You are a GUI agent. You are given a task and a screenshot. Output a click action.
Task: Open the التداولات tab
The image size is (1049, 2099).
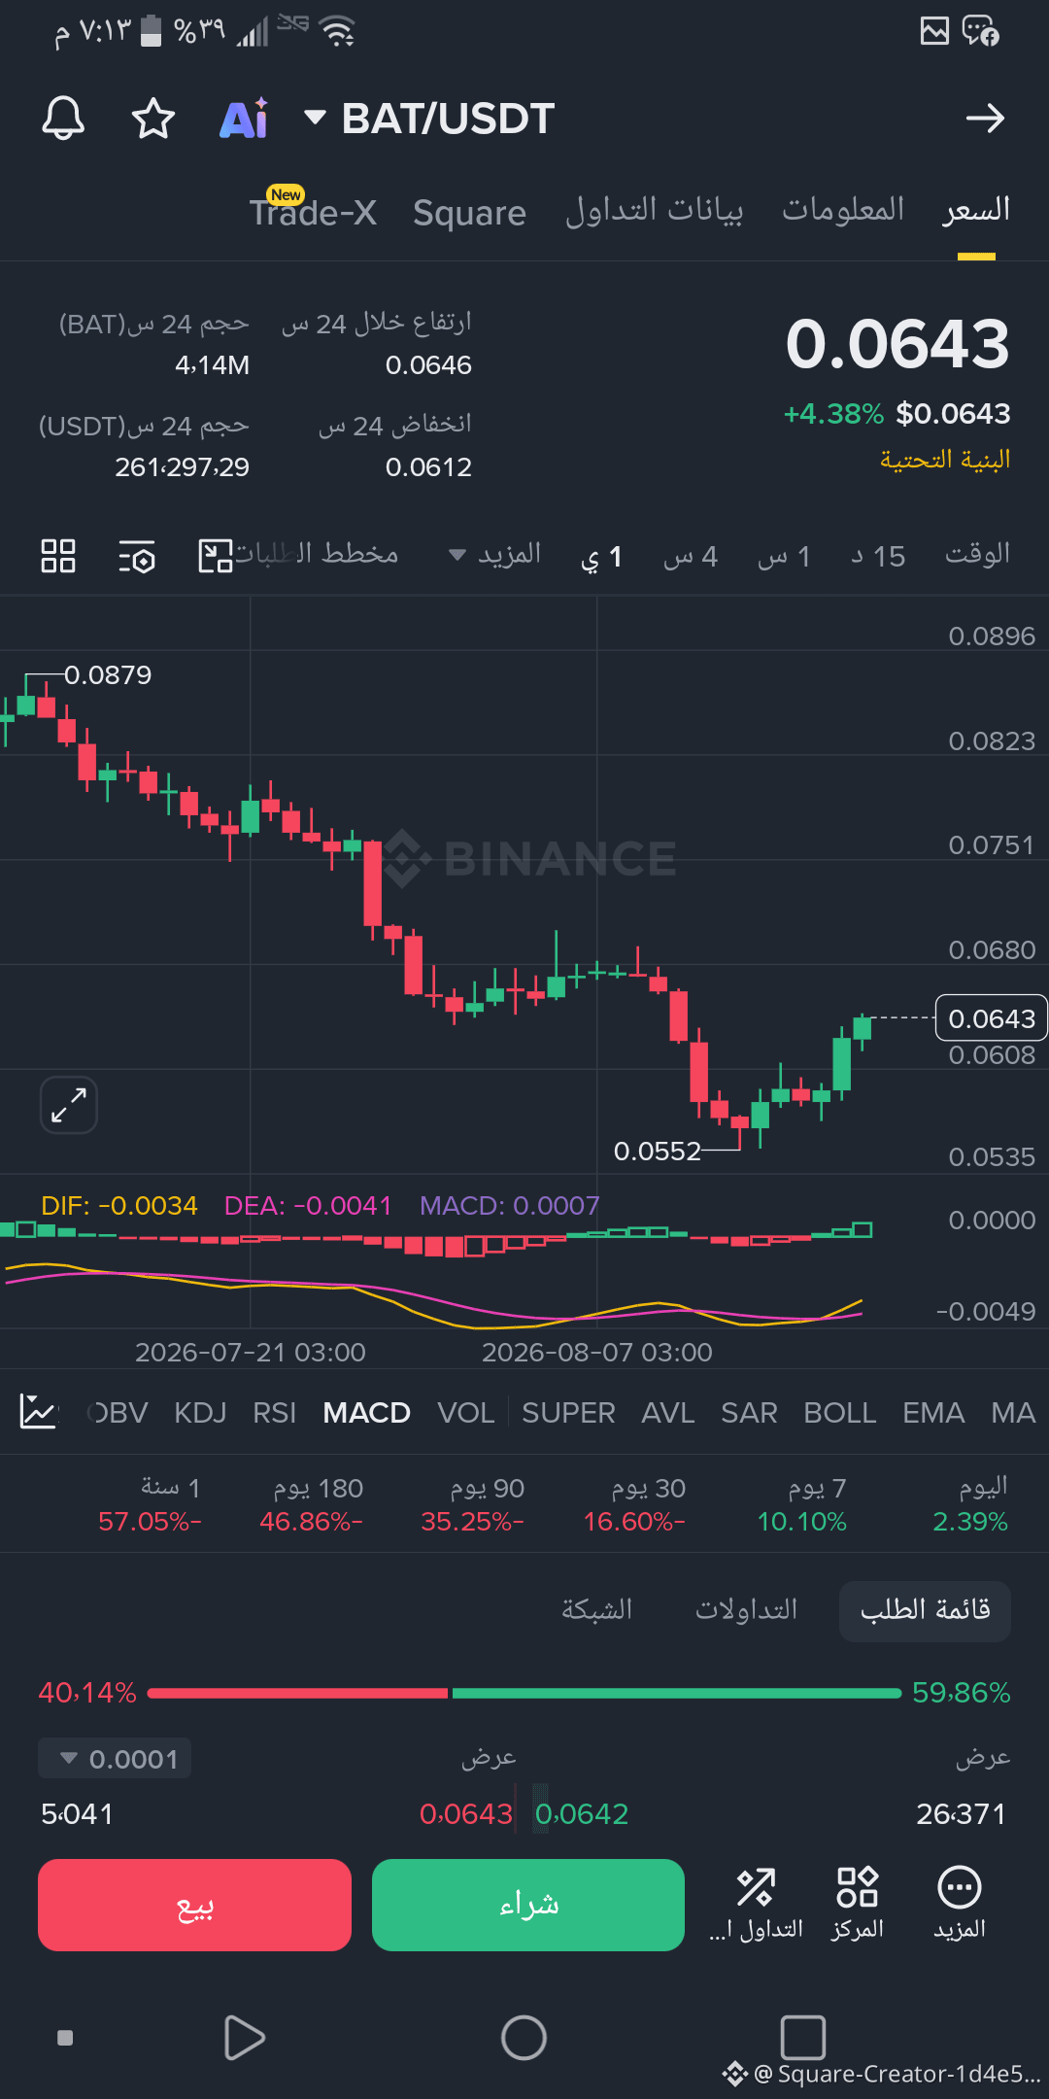coord(746,1610)
